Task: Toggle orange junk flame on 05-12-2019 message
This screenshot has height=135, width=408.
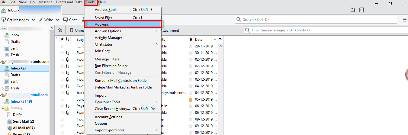Action: coord(191,99)
